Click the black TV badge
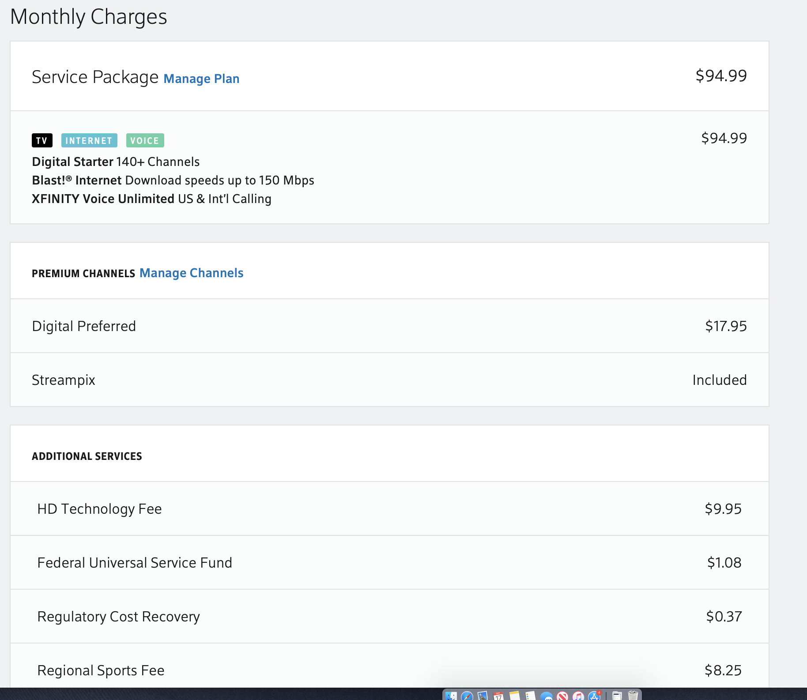This screenshot has width=807, height=700. (42, 140)
